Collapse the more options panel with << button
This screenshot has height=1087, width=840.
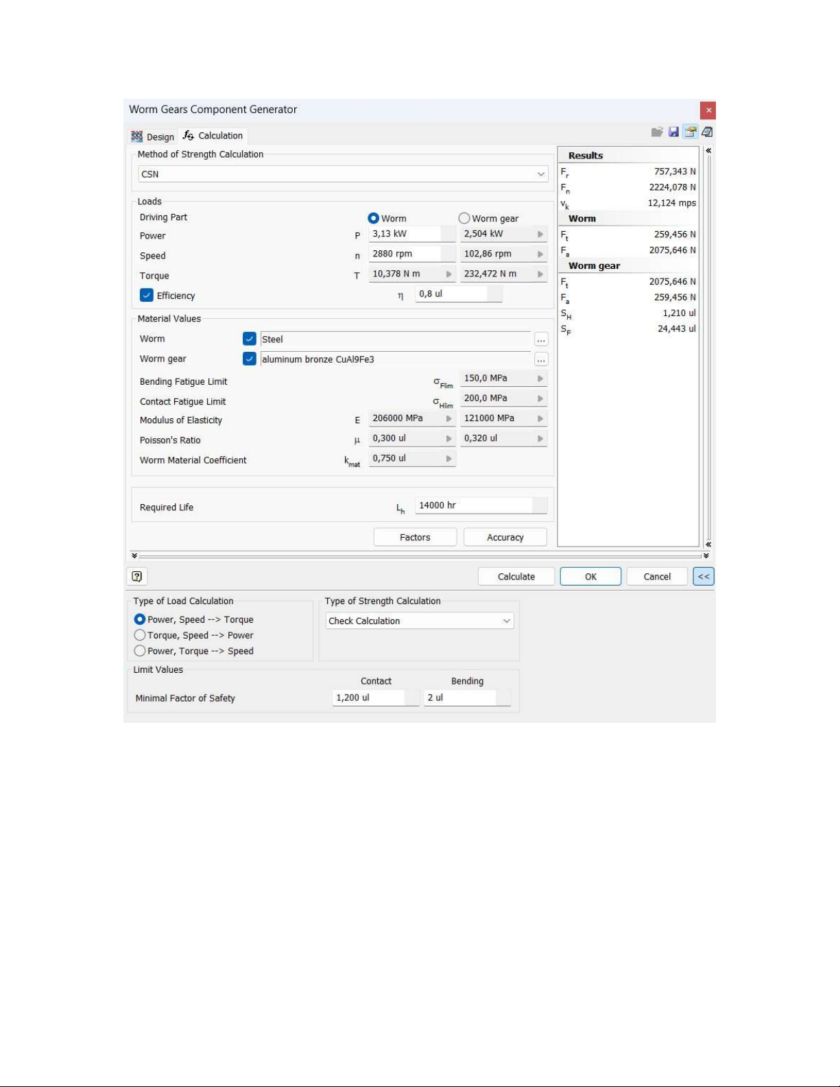coord(704,577)
